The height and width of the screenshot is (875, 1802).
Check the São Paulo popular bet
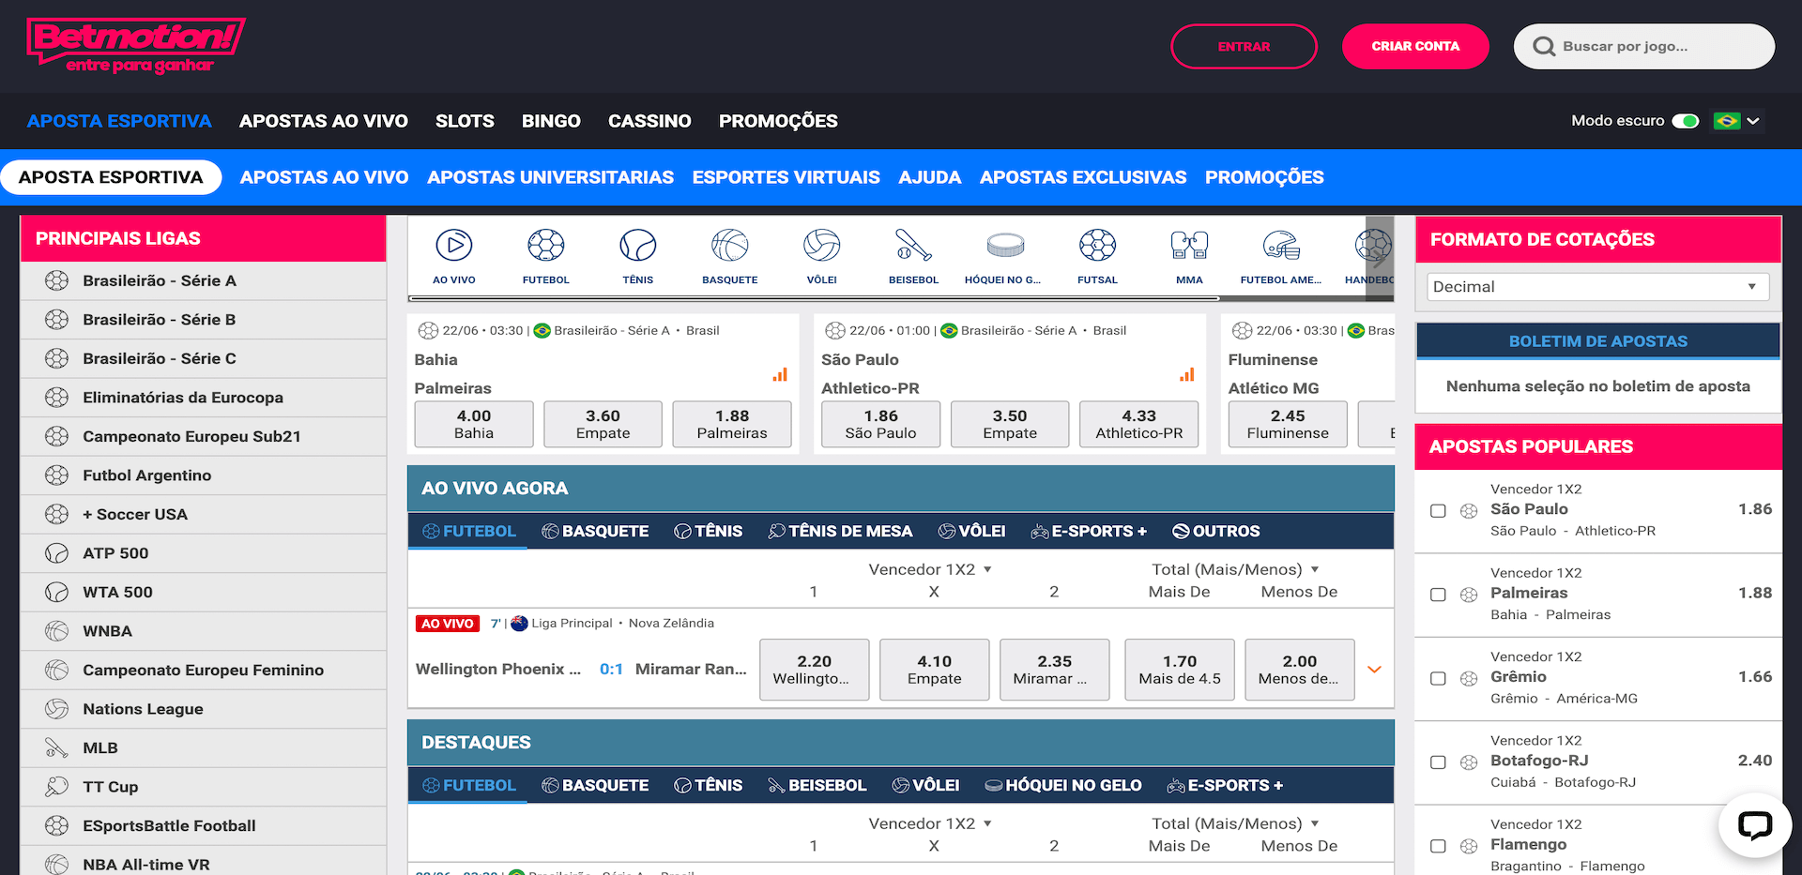(x=1438, y=510)
